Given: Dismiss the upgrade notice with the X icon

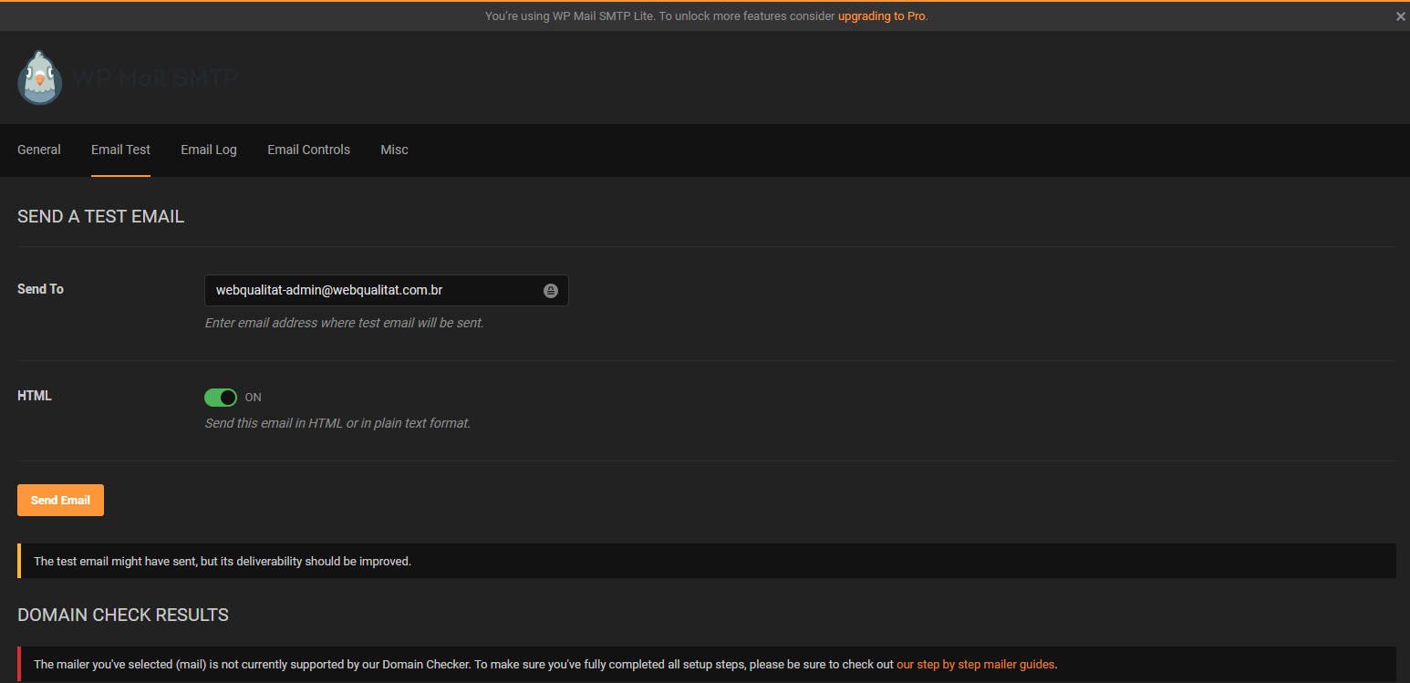Looking at the screenshot, I should [1401, 16].
